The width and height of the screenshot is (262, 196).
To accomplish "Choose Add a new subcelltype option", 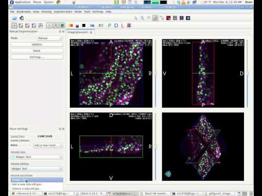I will [37, 185].
